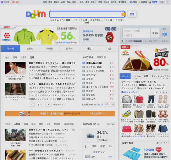Screen dimensions: 171x160
Task: Select the 영화 category in the view row
Action: coord(26,124)
